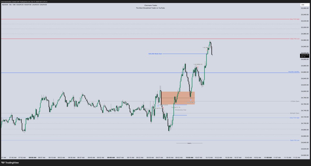Click the macro range marker on the chart
This screenshot has height=166, width=311.
pos(189,143)
